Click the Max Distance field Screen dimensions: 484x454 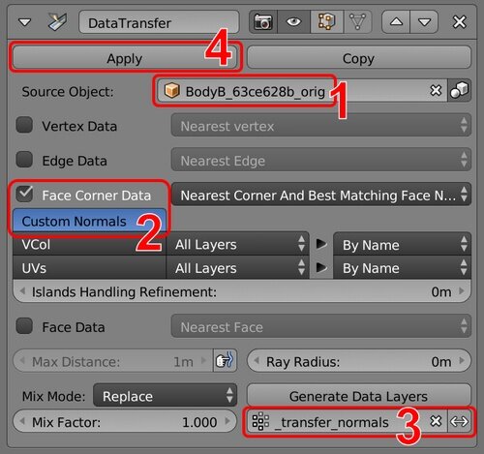[x=113, y=361]
